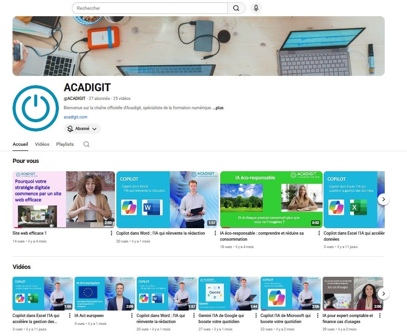Switch to the Vidéos tab

coord(42,144)
